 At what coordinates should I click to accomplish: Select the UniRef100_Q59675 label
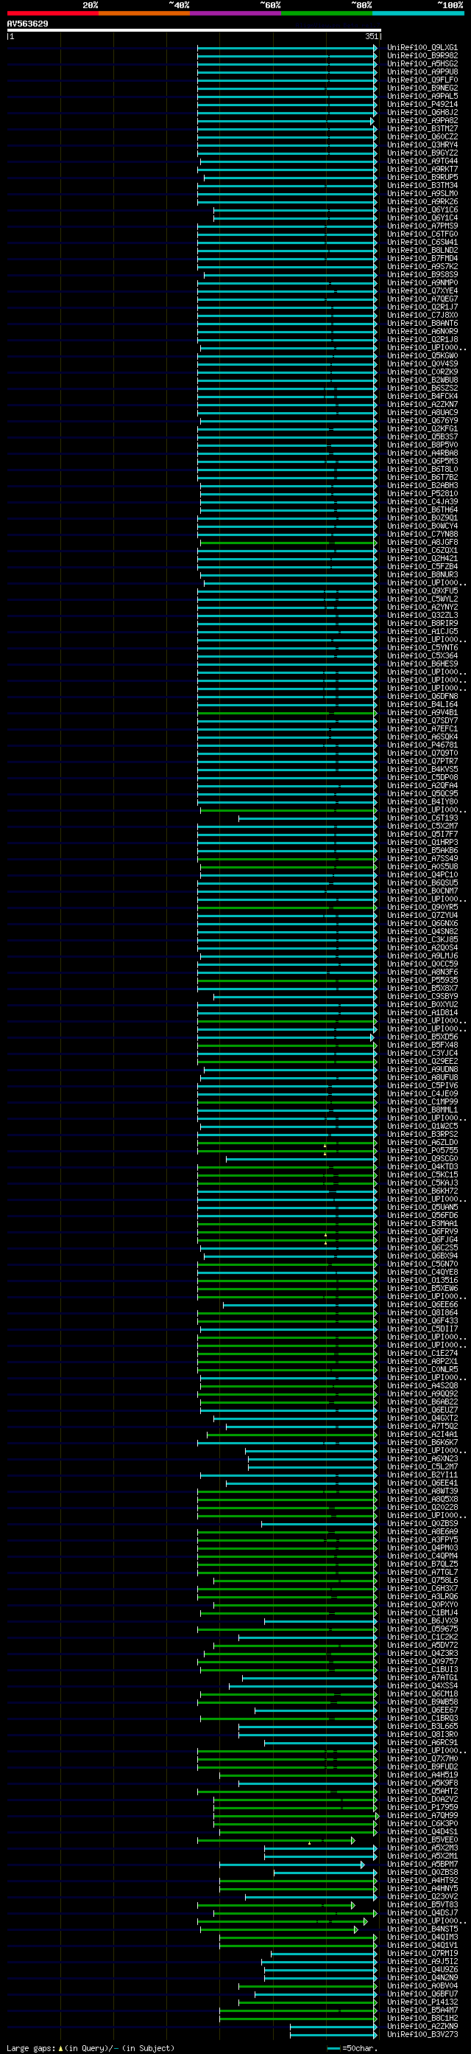tap(422, 1629)
